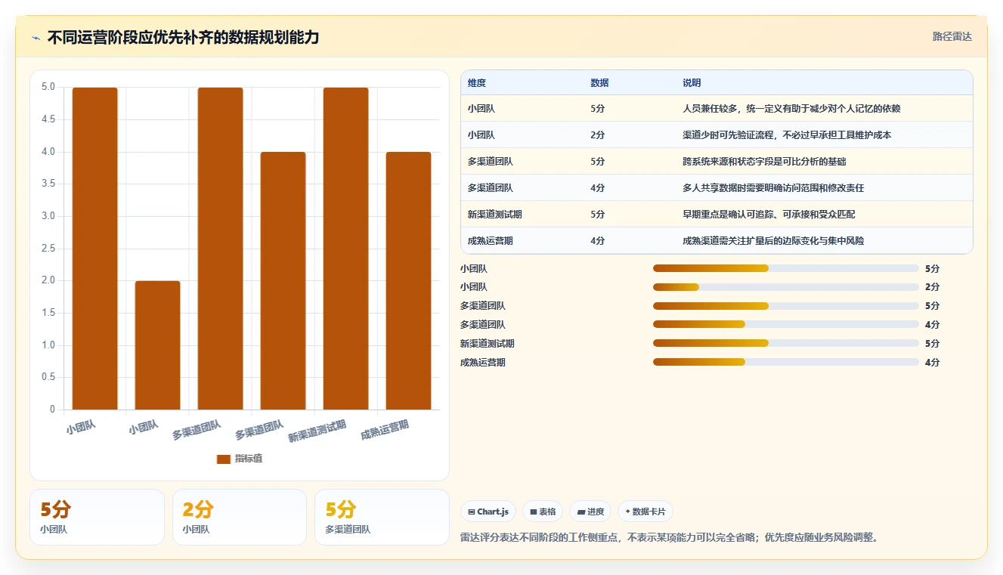Select the 表格 chip

click(543, 512)
